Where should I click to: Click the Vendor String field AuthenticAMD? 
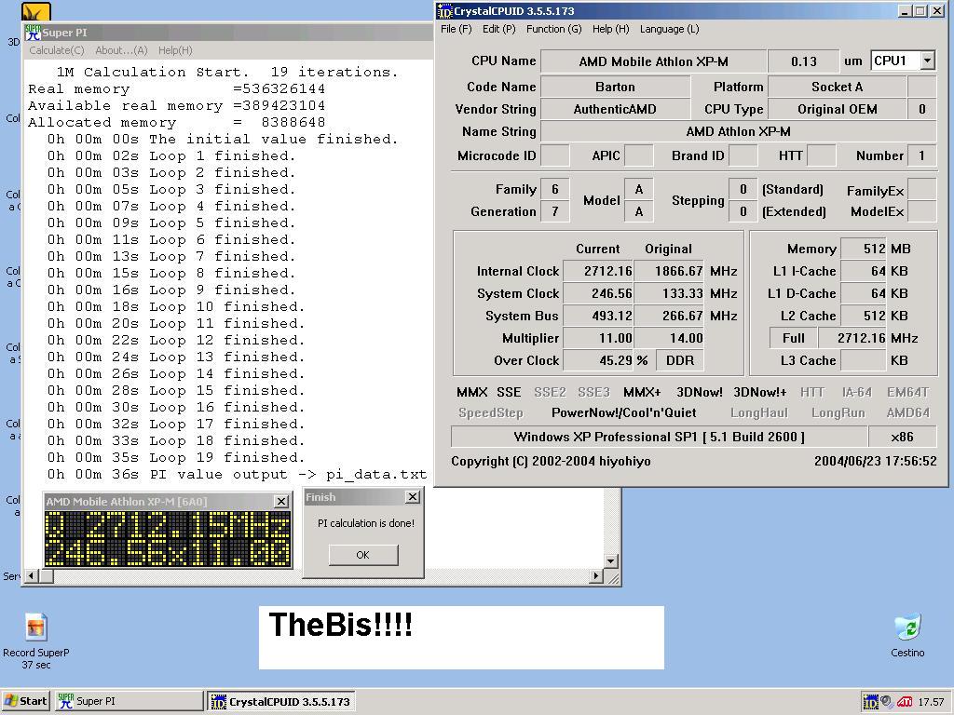(615, 110)
